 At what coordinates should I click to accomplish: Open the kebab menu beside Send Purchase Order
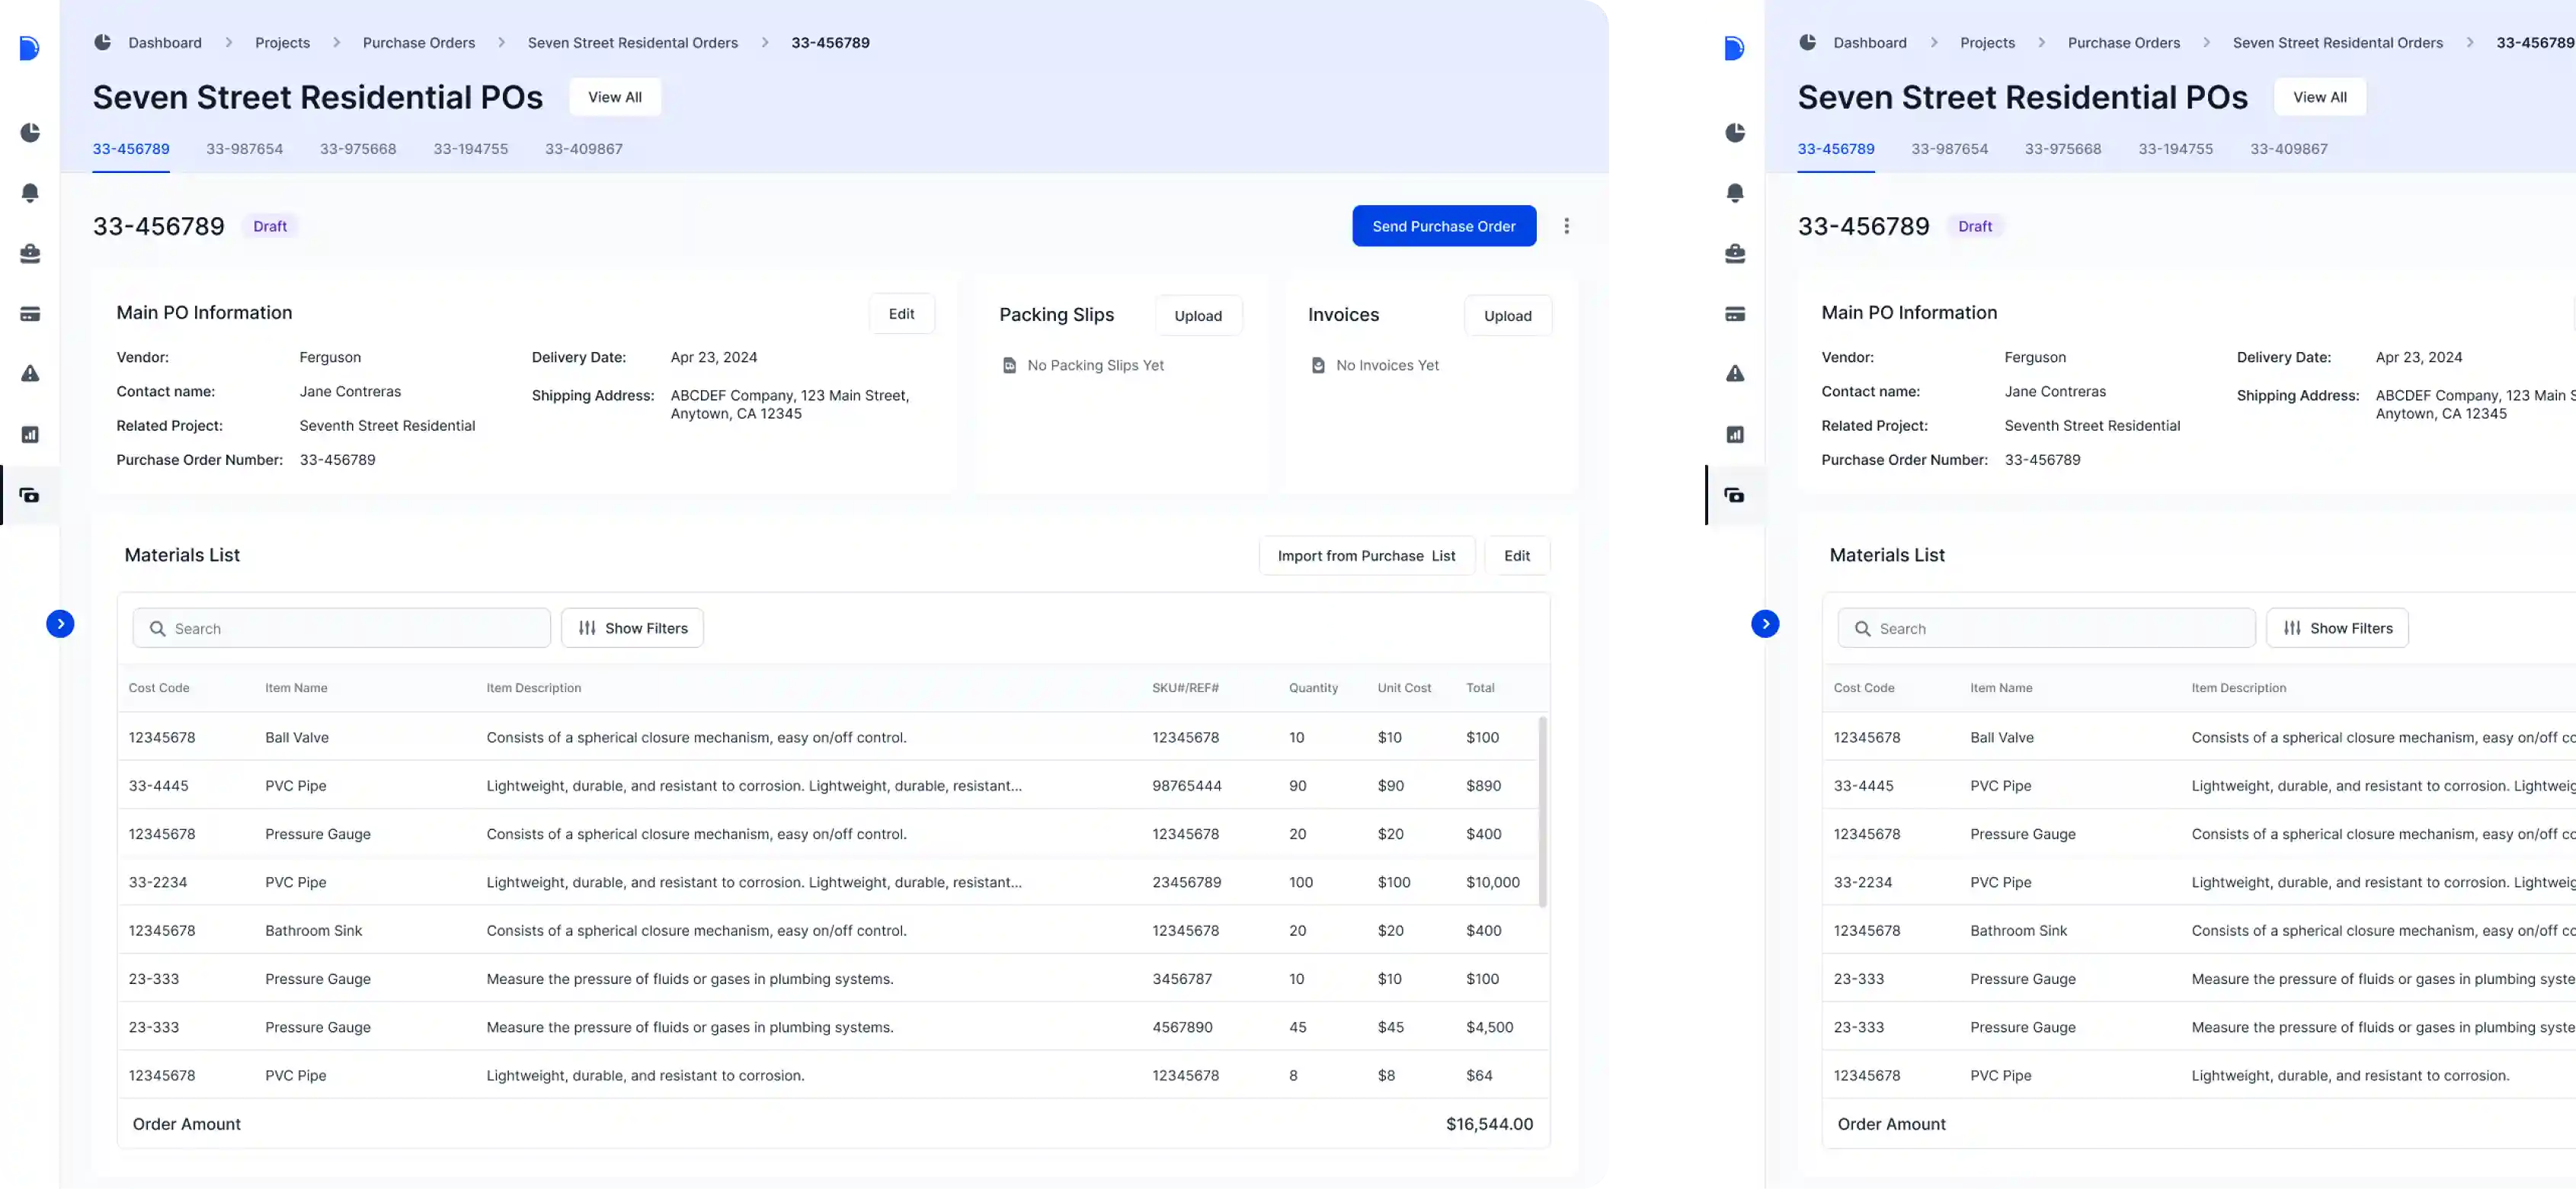(x=1566, y=226)
